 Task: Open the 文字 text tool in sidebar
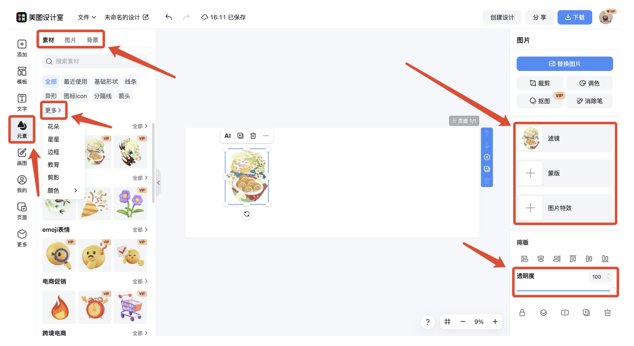(22, 102)
